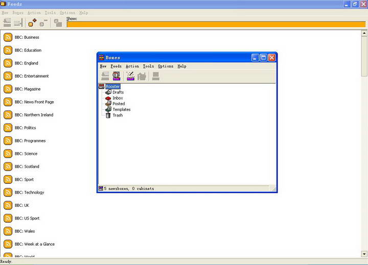Maximize the Boxes window

[263, 58]
